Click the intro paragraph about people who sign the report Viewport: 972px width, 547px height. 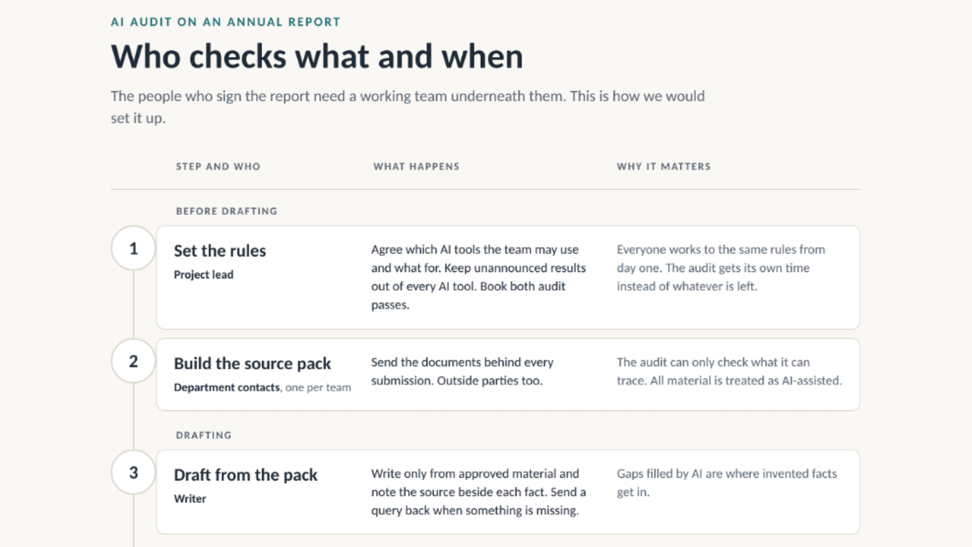pyautogui.click(x=408, y=107)
